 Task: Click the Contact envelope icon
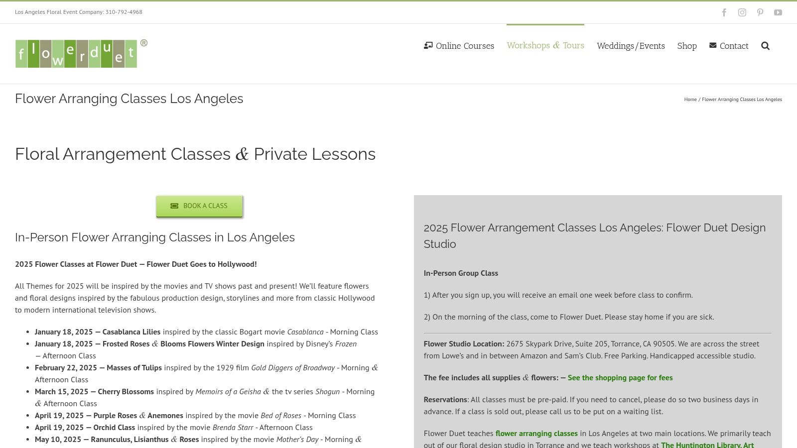pos(713,45)
